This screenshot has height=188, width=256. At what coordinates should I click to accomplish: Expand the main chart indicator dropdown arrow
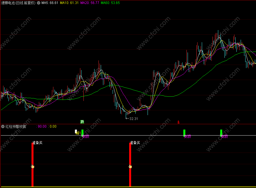coord(39,3)
